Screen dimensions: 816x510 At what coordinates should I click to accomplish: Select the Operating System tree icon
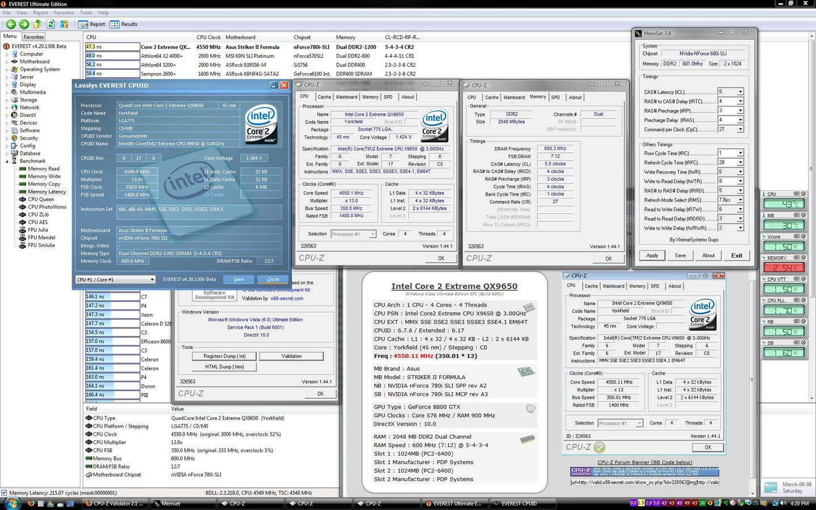(15, 69)
